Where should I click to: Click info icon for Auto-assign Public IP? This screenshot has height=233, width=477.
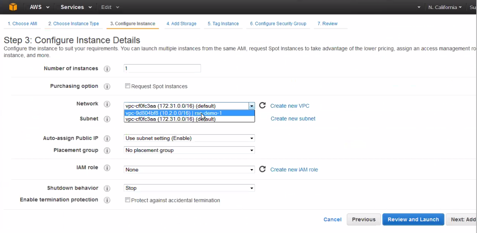(107, 138)
